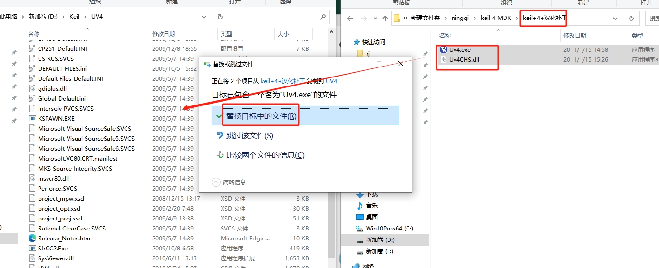Image resolution: width=659 pixels, height=268 pixels.
Task: Select project_mpw.xsd file icon
Action: (x=32, y=198)
